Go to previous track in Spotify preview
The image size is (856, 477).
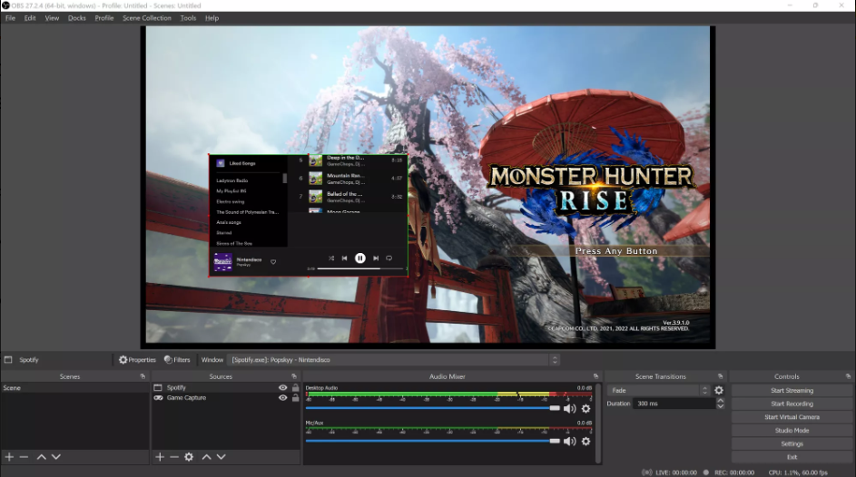(344, 258)
